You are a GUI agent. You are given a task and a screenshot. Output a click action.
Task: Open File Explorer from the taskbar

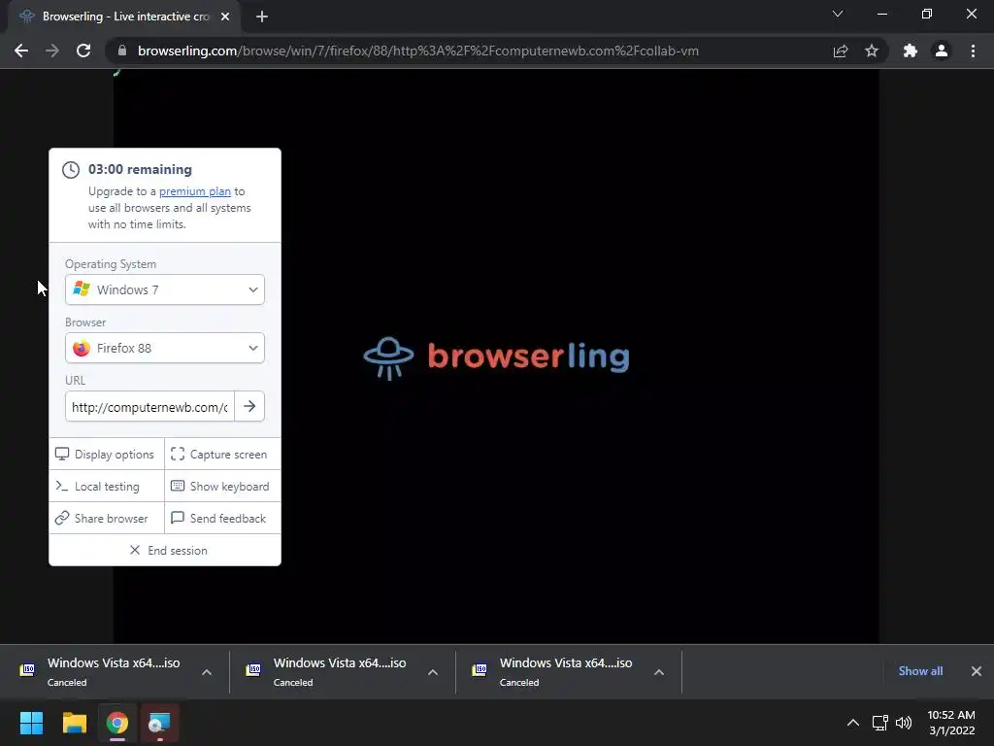pyautogui.click(x=74, y=723)
